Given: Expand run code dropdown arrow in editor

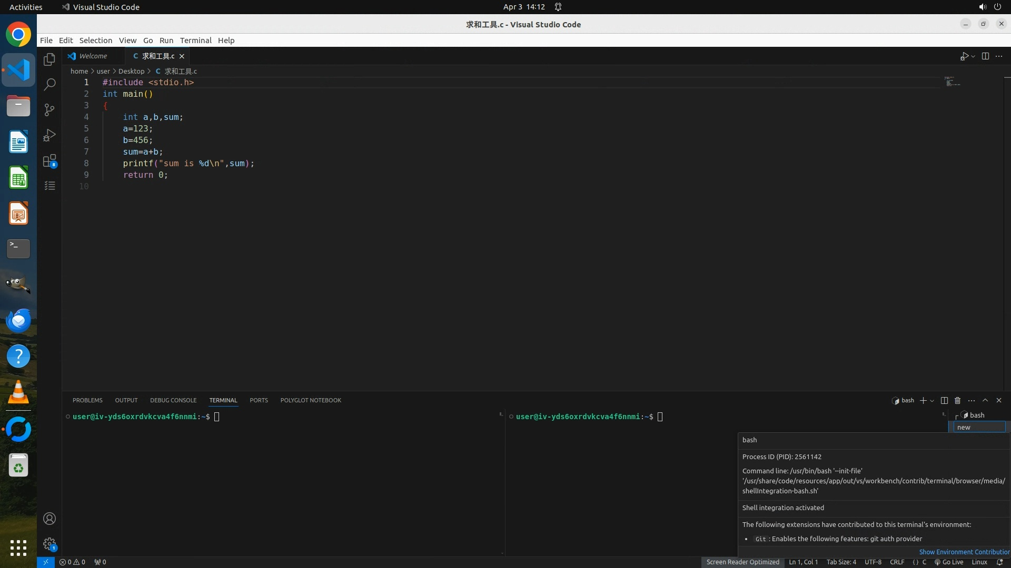Looking at the screenshot, I should [x=973, y=56].
